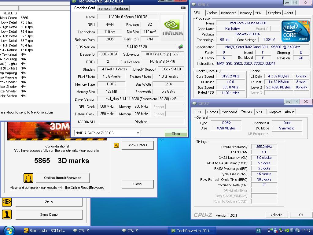
Task: Click the Memory Size 128 MB field
Action: pyautogui.click(x=111, y=91)
